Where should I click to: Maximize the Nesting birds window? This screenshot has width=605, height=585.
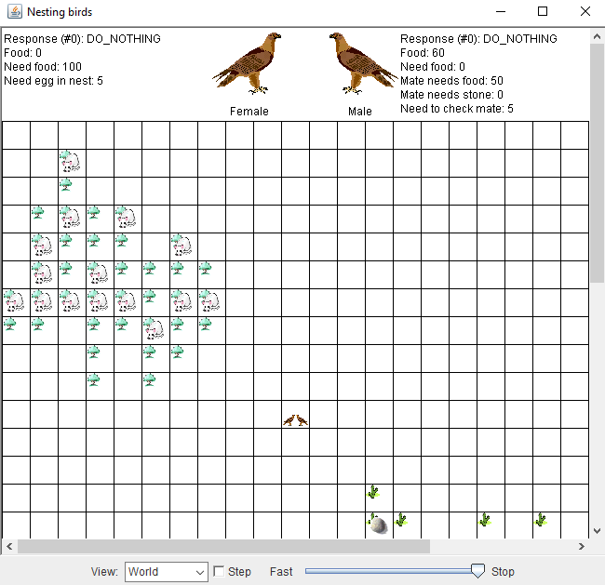[x=543, y=12]
